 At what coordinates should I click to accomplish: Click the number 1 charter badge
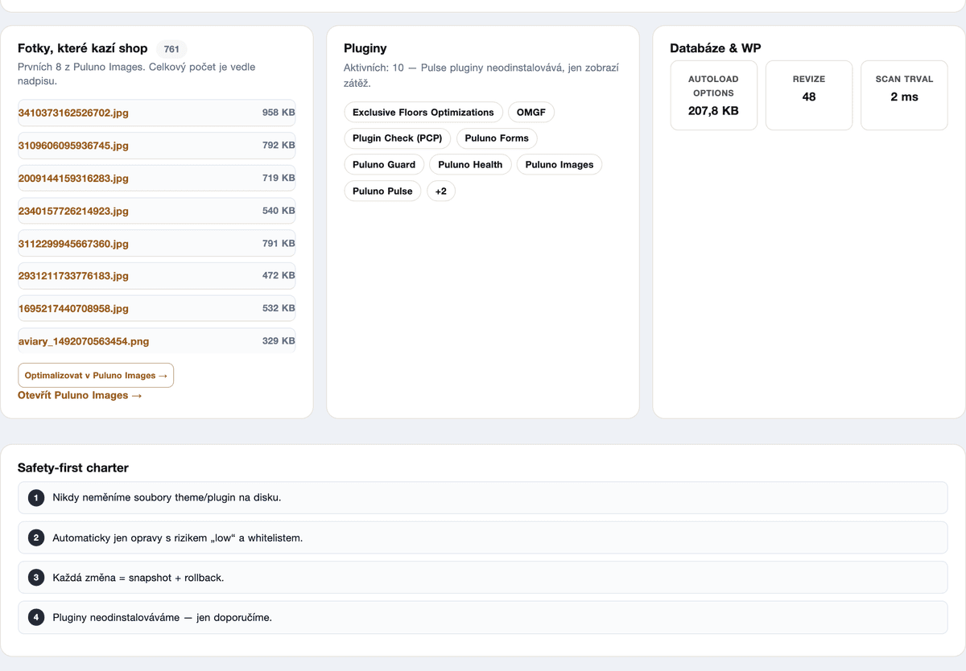[36, 498]
